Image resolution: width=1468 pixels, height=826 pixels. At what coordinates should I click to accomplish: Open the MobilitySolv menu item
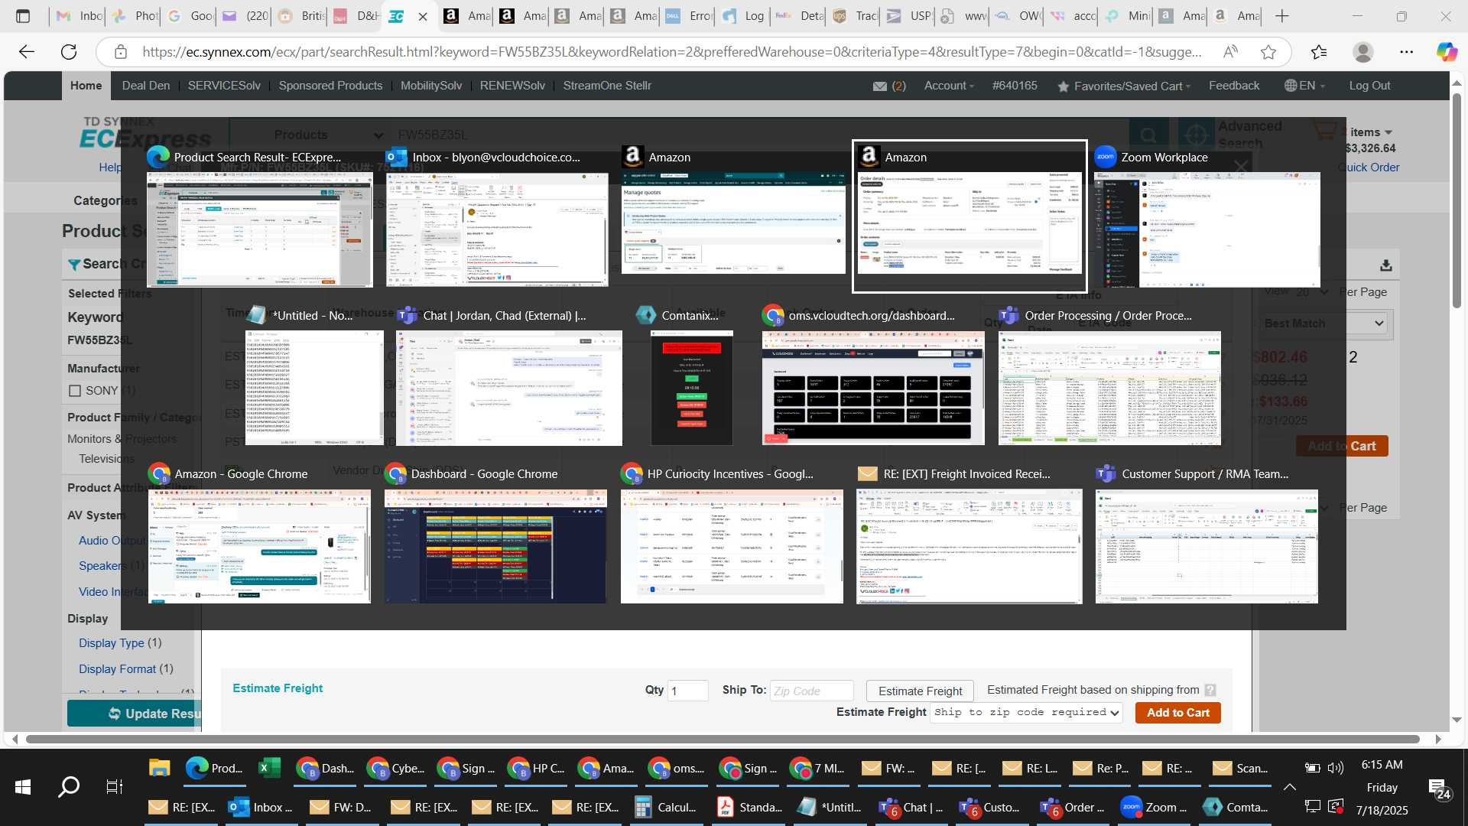pos(431,86)
